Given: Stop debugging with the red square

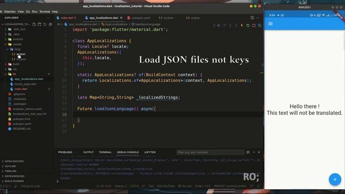Looking at the screenshot, I should coord(254,25).
